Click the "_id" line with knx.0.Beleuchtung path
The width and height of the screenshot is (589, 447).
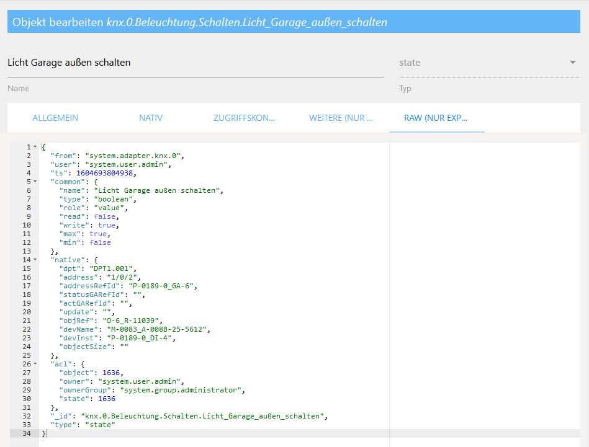click(x=189, y=416)
